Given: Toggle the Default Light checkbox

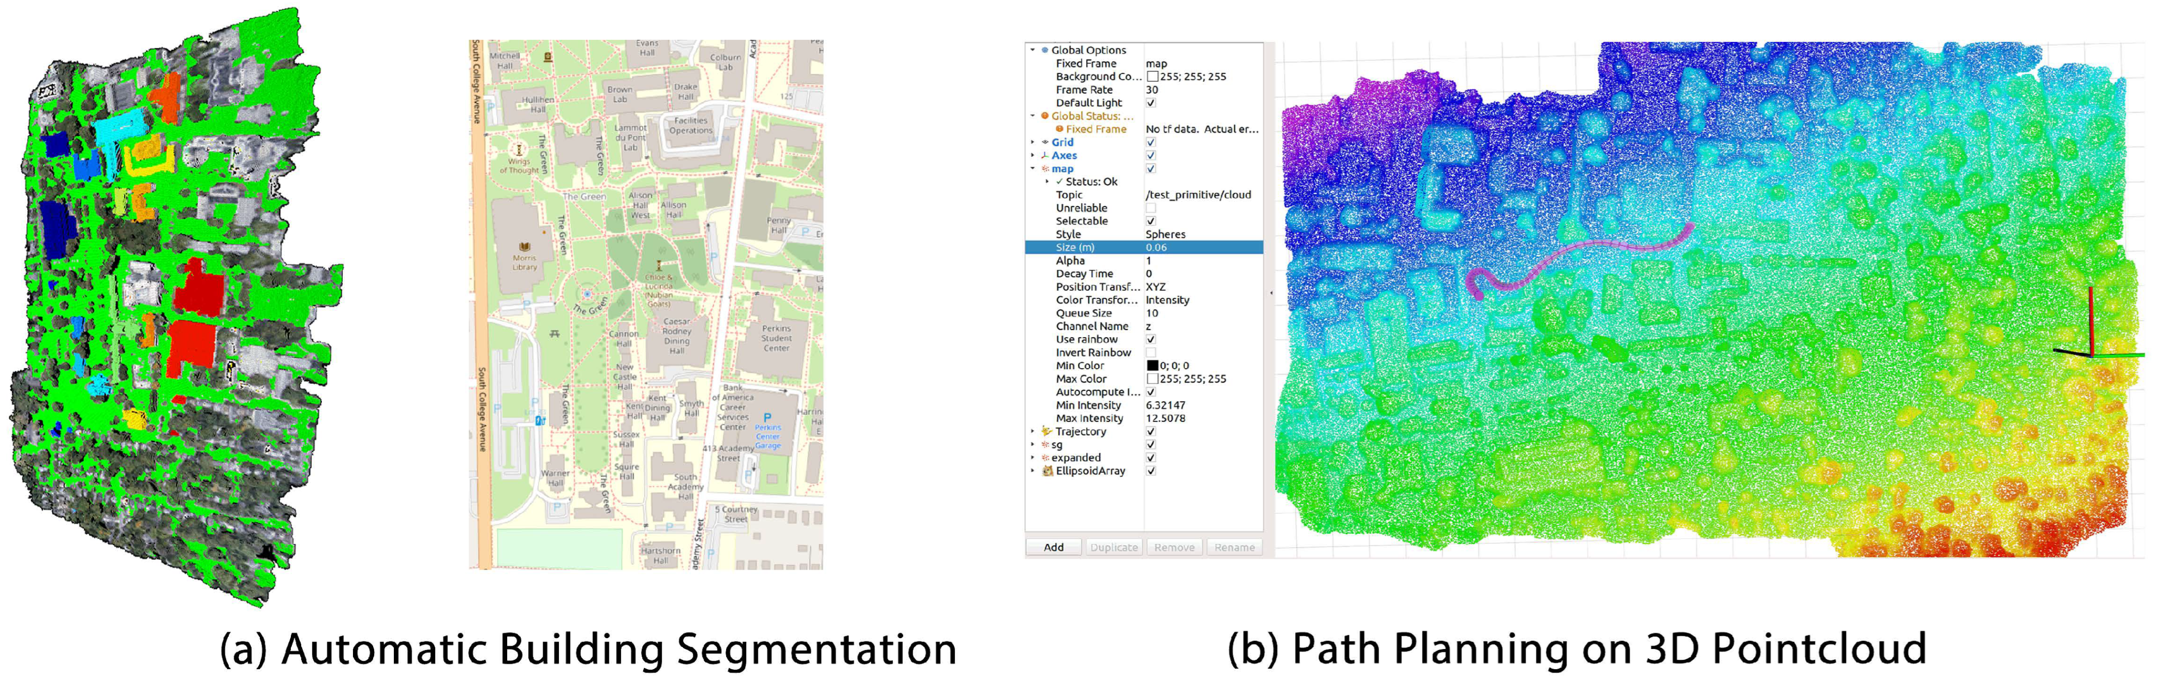Looking at the screenshot, I should click(1150, 103).
